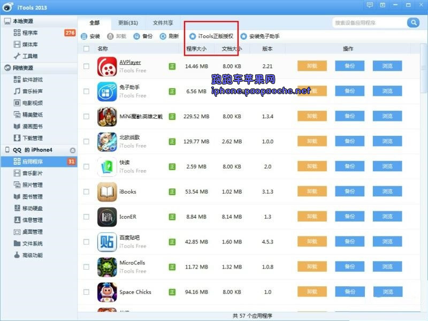Collapse the QQ 的 iPhone4 device section
The image size is (428, 321).
pyautogui.click(x=39, y=150)
